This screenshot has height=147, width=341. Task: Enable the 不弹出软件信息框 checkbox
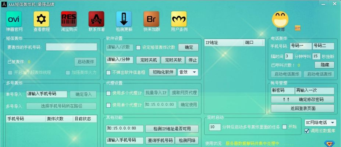tap(109, 72)
